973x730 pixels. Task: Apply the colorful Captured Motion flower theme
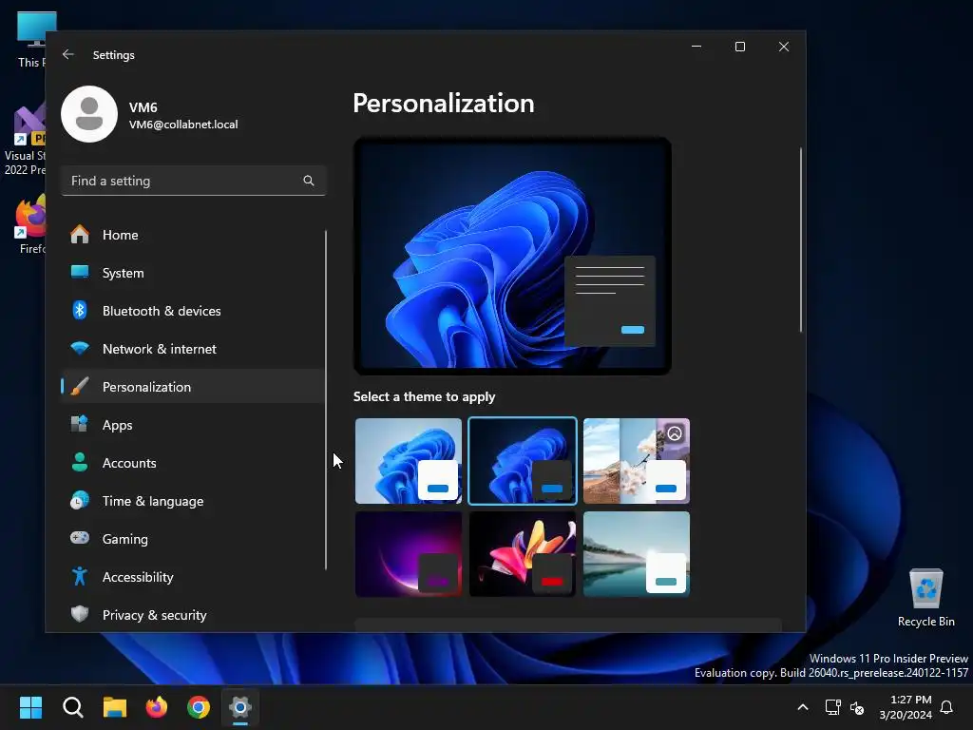click(x=523, y=554)
